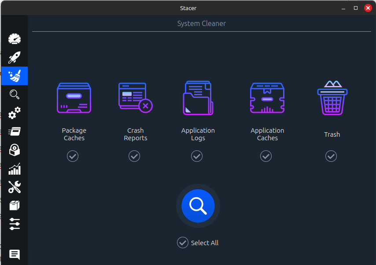Viewport: 376px width, 265px height.
Task: Open the Dashboard speedometer icon in sidebar
Action: tap(15, 39)
